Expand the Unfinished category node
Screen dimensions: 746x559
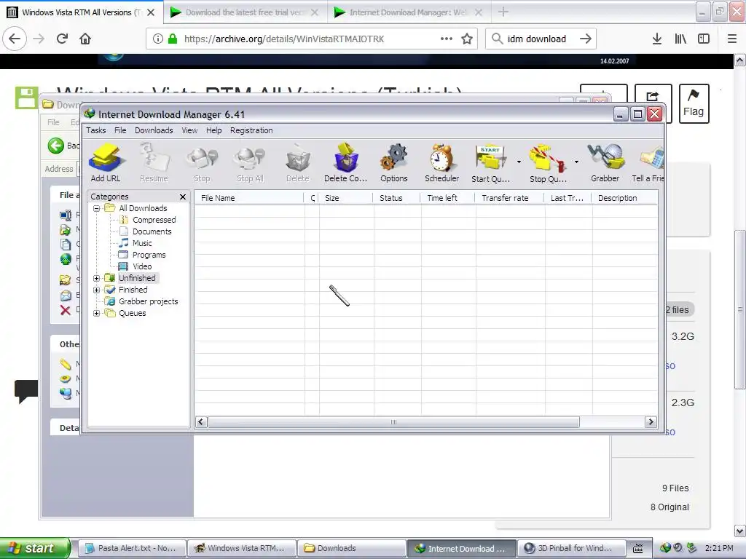click(x=97, y=278)
